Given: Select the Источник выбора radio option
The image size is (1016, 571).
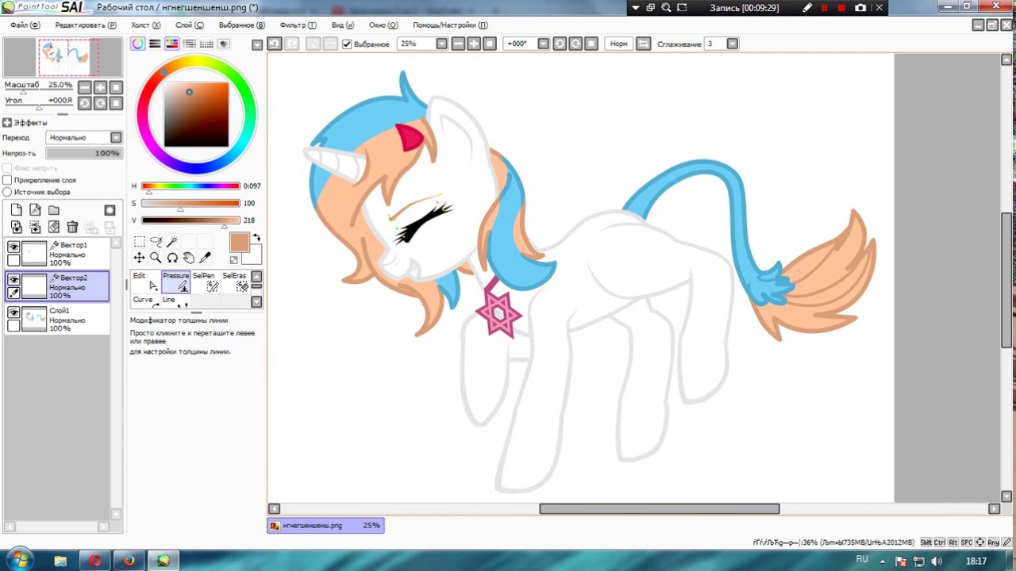Looking at the screenshot, I should point(7,192).
